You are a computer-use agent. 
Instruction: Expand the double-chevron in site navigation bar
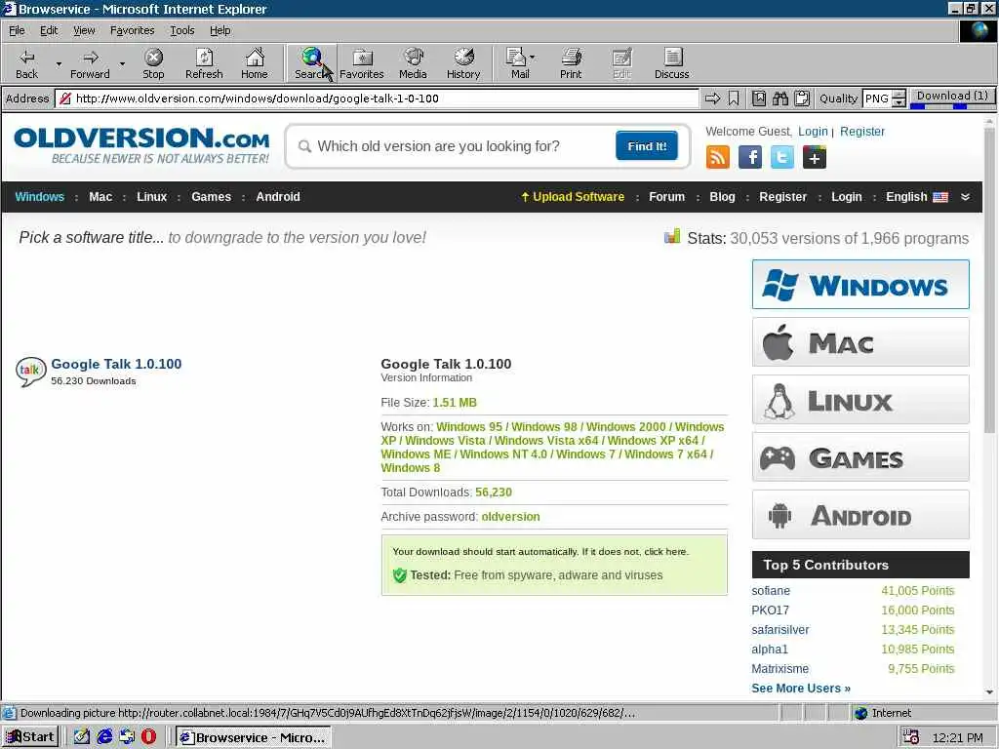(965, 197)
